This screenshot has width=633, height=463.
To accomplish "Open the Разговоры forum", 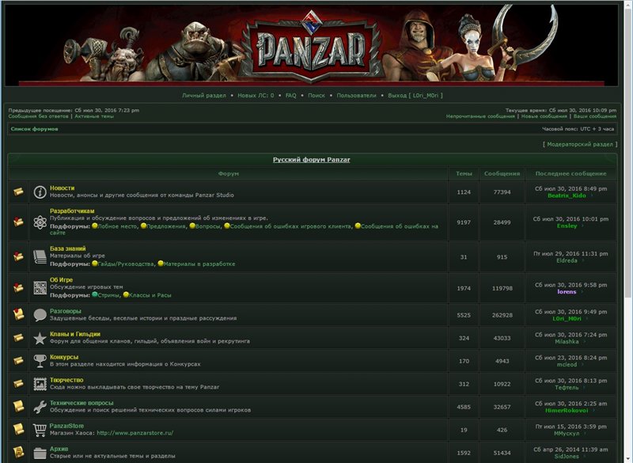I will coord(66,311).
